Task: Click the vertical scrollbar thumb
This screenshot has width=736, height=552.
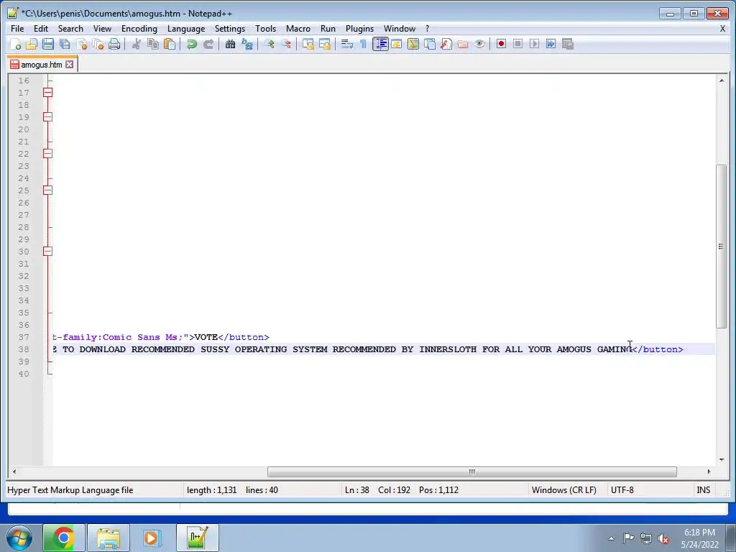Action: (721, 247)
